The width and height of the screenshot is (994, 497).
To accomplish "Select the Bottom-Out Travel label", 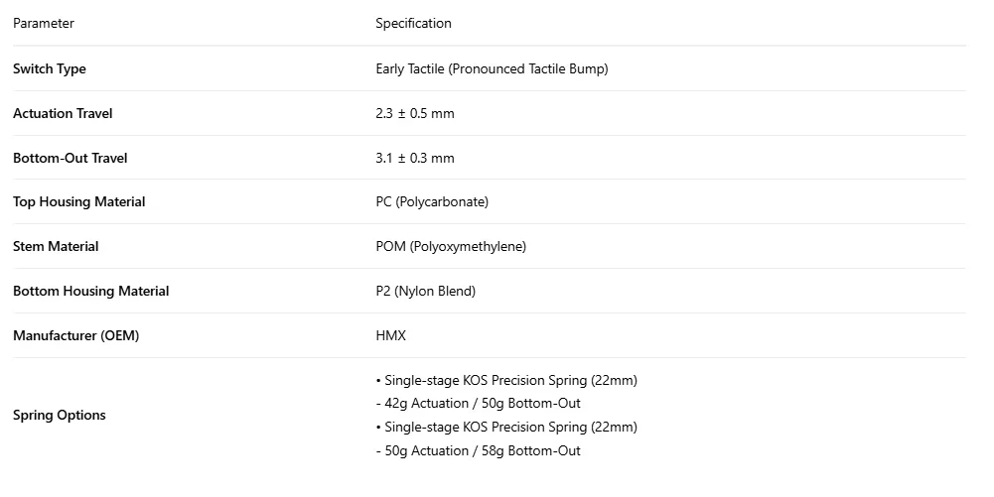I will coord(71,158).
